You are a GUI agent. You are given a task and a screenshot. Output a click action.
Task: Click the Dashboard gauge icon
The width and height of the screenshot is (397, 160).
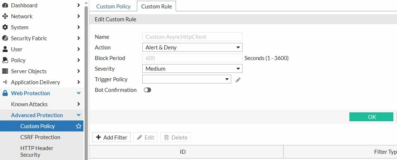pos(5,5)
